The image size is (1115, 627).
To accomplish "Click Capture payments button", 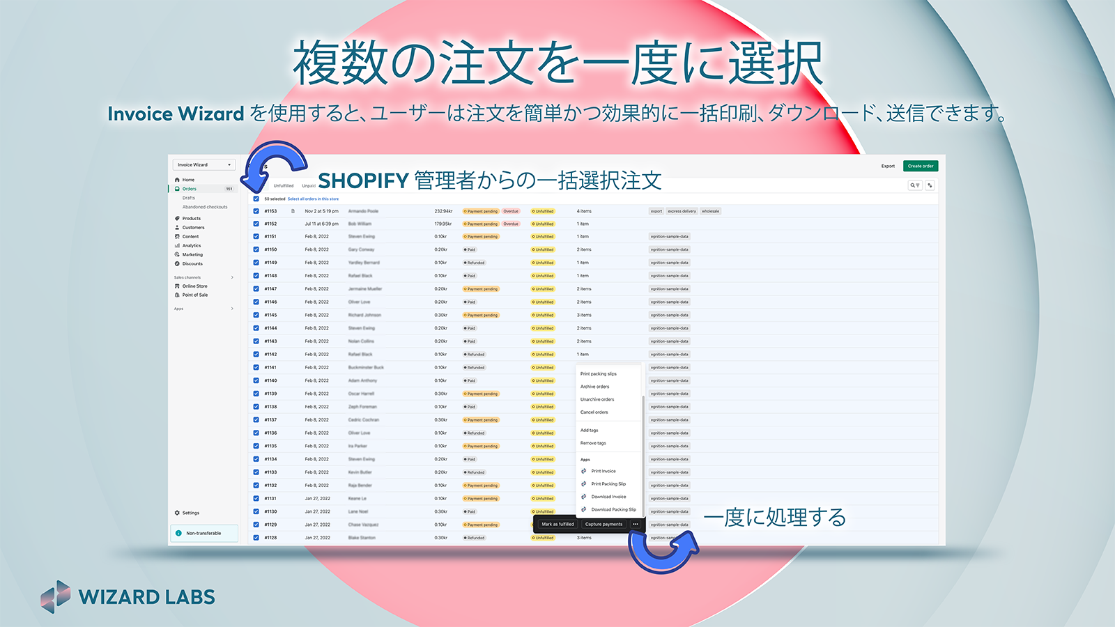I will [x=603, y=525].
